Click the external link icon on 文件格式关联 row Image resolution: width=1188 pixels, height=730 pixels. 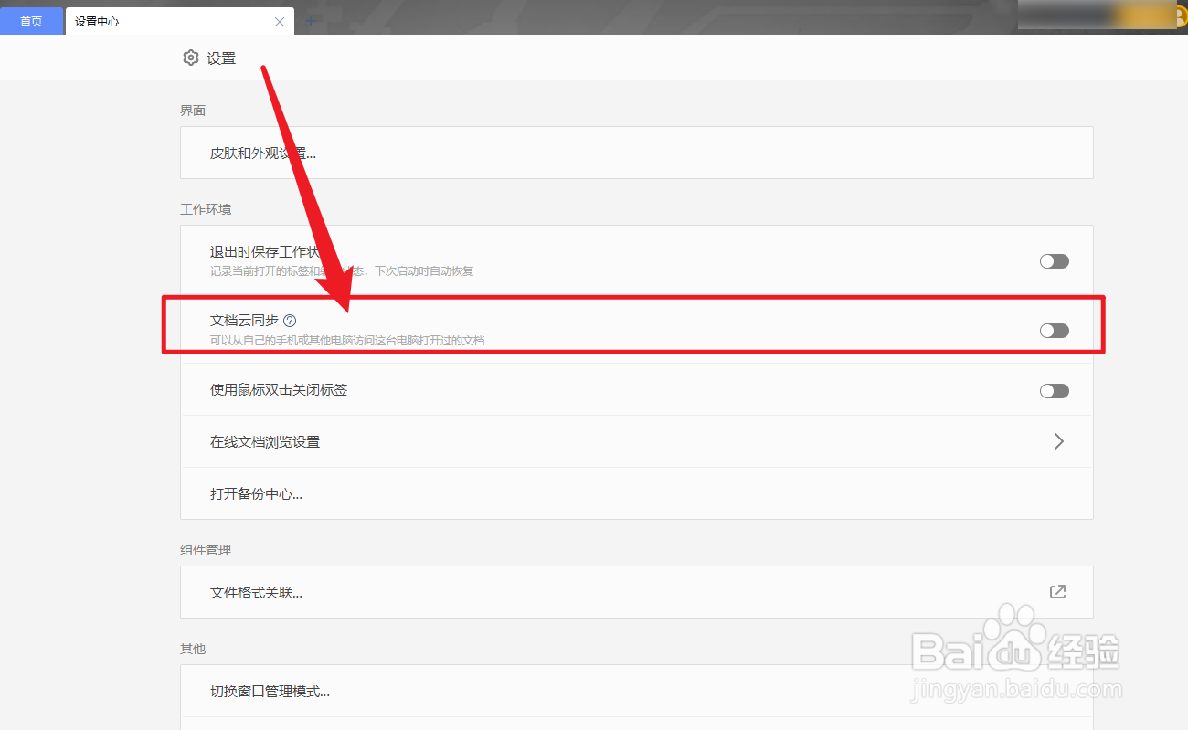coord(1057,591)
